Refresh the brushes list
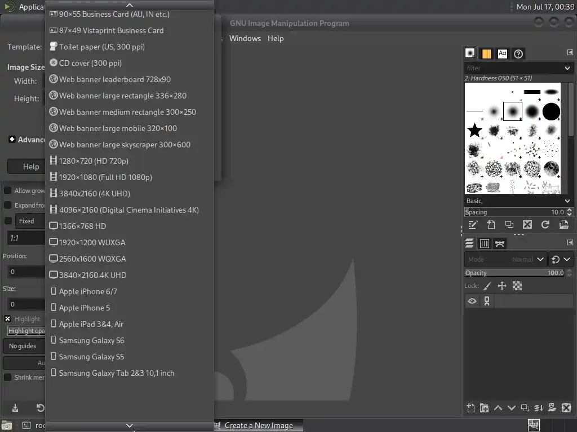Screen dimensions: 577x432 click(545, 225)
